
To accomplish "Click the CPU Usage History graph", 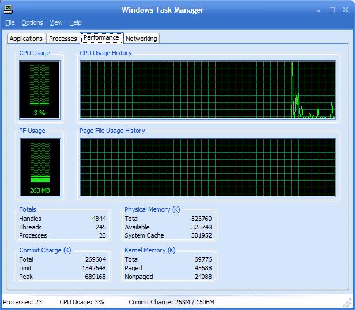I will (207, 90).
